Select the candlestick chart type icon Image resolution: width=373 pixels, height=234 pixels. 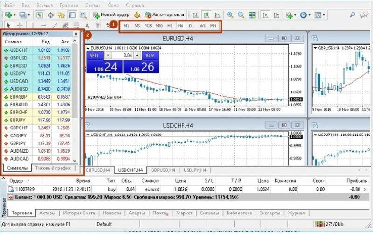[207, 15]
